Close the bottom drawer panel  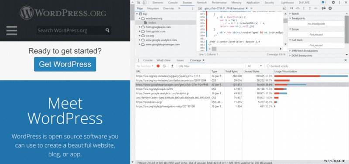tap(346, 60)
